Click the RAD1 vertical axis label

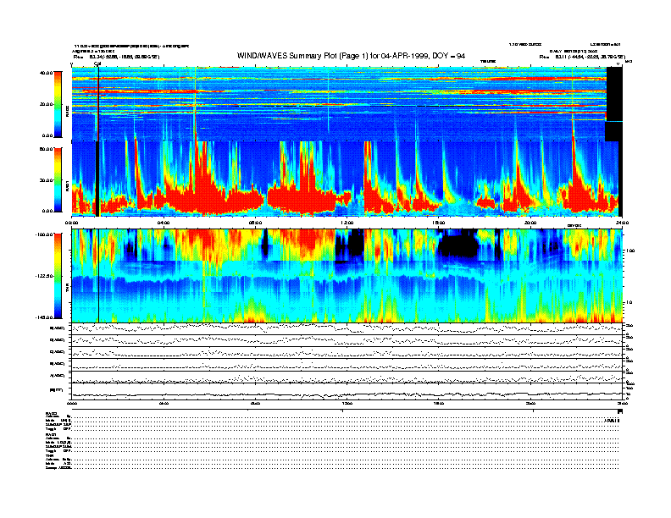coord(67,185)
